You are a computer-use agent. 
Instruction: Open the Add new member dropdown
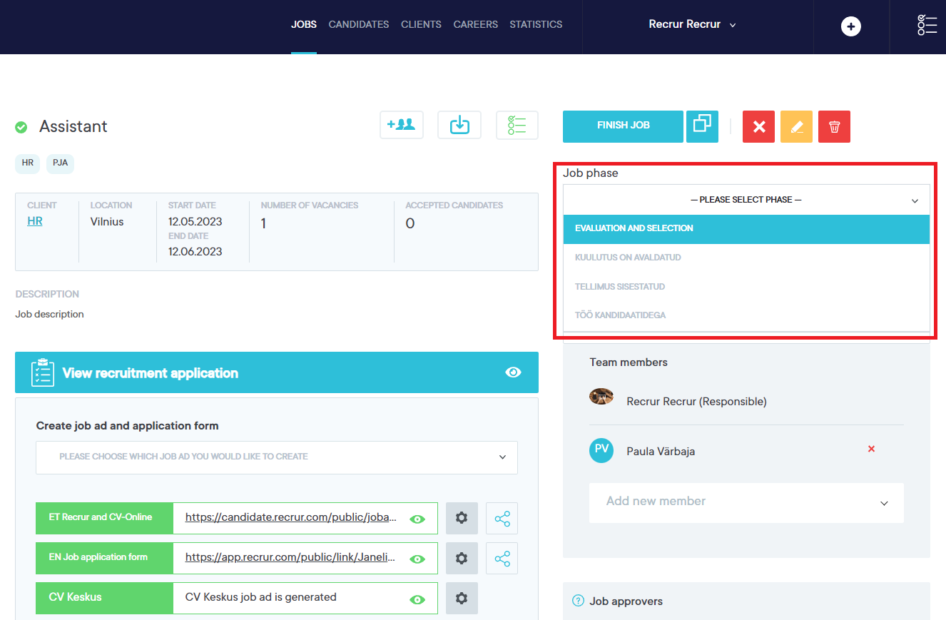coord(746,502)
